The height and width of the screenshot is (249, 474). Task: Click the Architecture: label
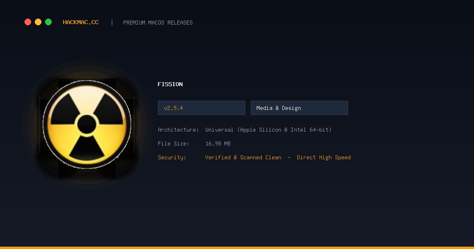[x=179, y=130]
